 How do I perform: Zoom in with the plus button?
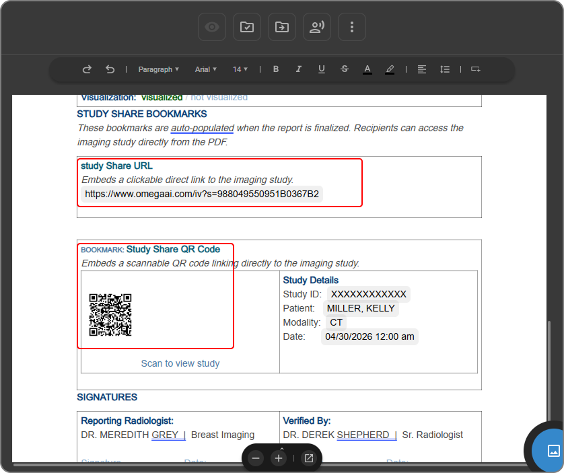[x=279, y=458]
